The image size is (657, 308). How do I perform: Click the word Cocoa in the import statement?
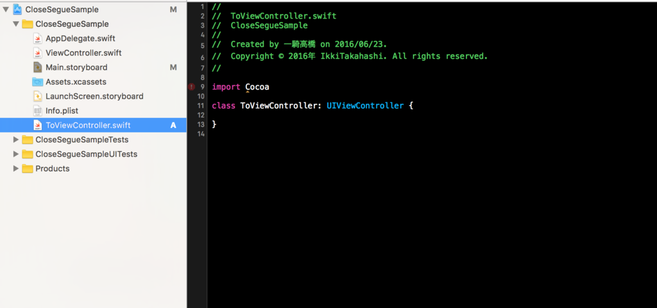(x=257, y=87)
